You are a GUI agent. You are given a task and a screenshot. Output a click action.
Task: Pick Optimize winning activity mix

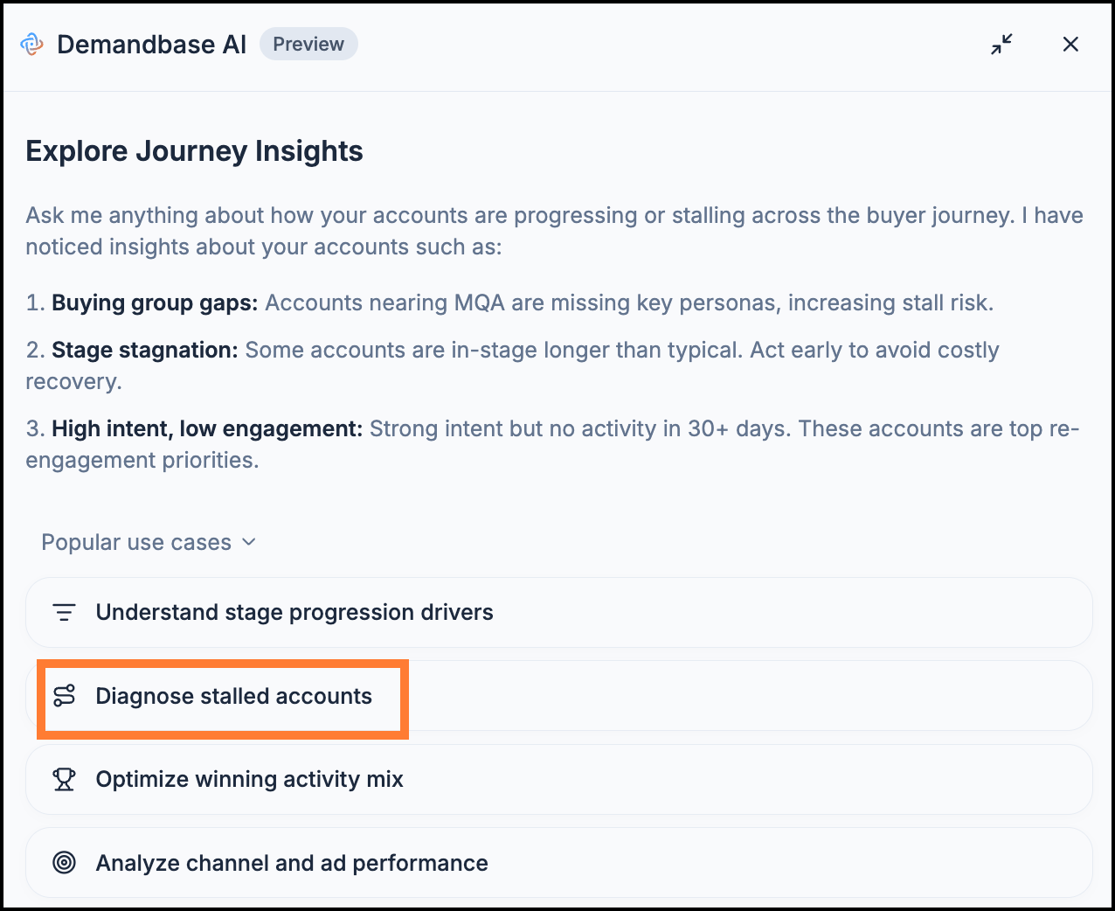pyautogui.click(x=559, y=779)
